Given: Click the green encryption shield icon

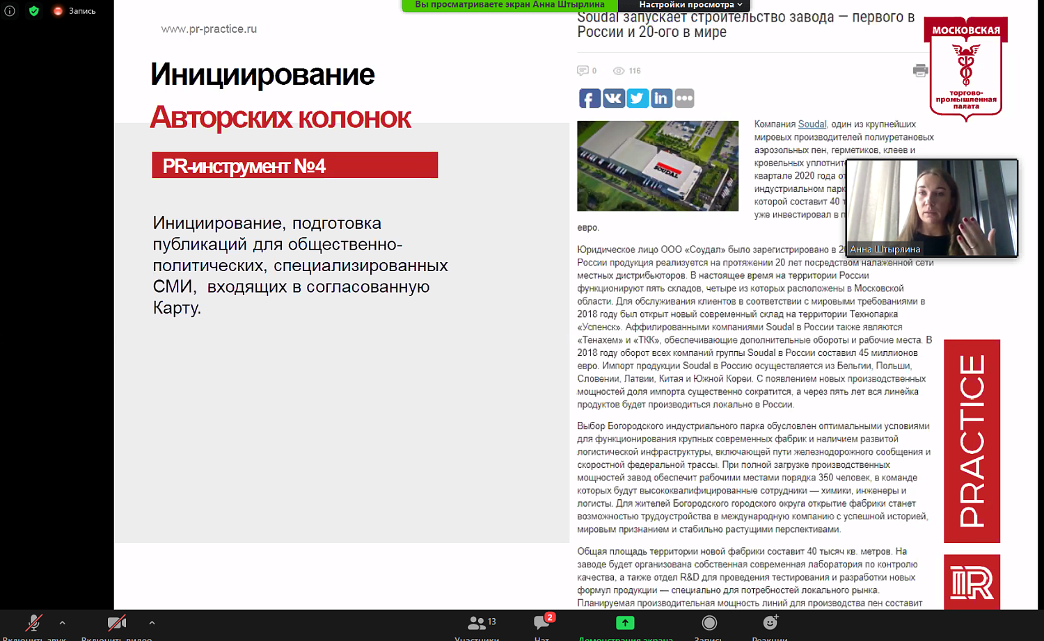Looking at the screenshot, I should pos(33,11).
